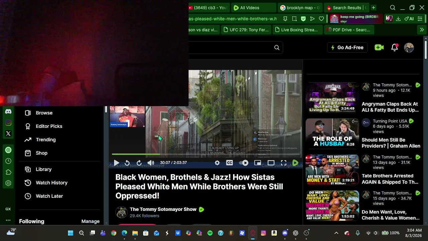The image size is (428, 241).
Task: Open Should Men Still Be Providers title
Action: [391, 143]
